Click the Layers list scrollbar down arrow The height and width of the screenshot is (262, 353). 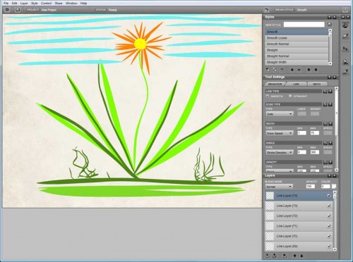tap(335, 249)
